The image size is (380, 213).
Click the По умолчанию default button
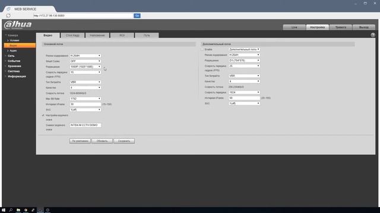(80, 141)
